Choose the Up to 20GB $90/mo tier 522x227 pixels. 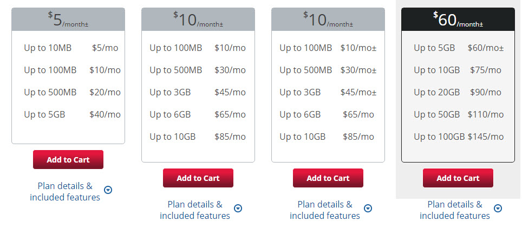pos(458,92)
